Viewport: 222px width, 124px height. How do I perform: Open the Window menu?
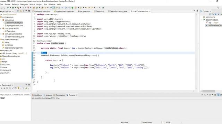pos(52,4)
